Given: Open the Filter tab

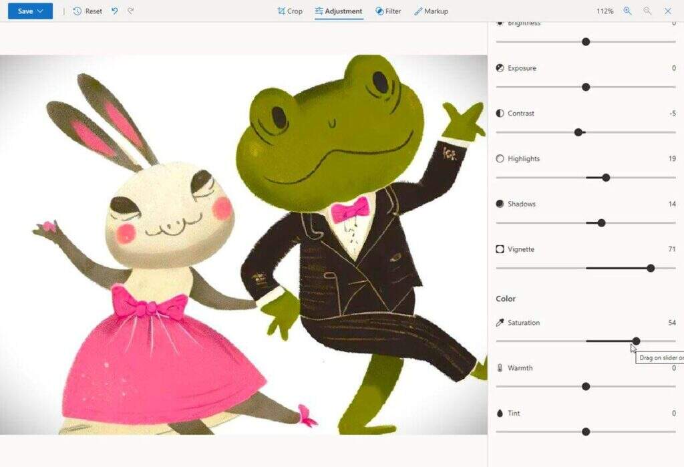Looking at the screenshot, I should click(388, 11).
